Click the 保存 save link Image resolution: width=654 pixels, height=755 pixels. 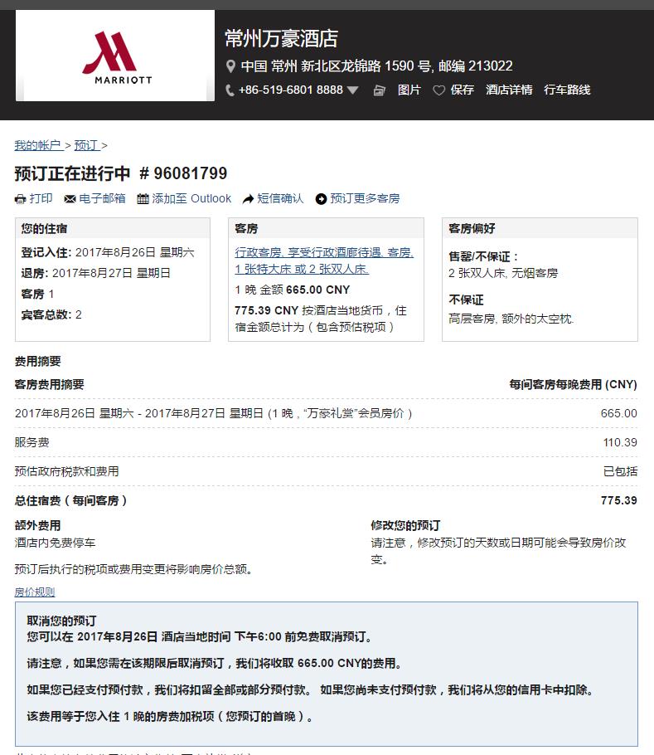pos(463,90)
